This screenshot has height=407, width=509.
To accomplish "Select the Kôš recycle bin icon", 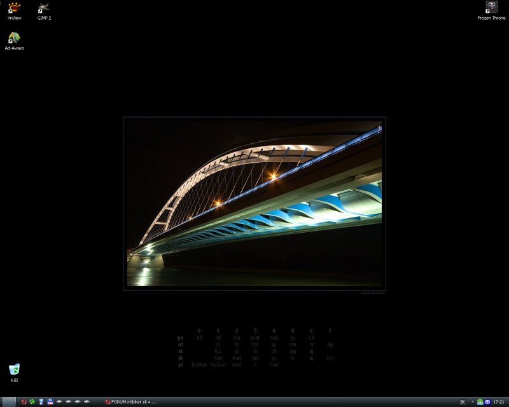I will (x=14, y=371).
